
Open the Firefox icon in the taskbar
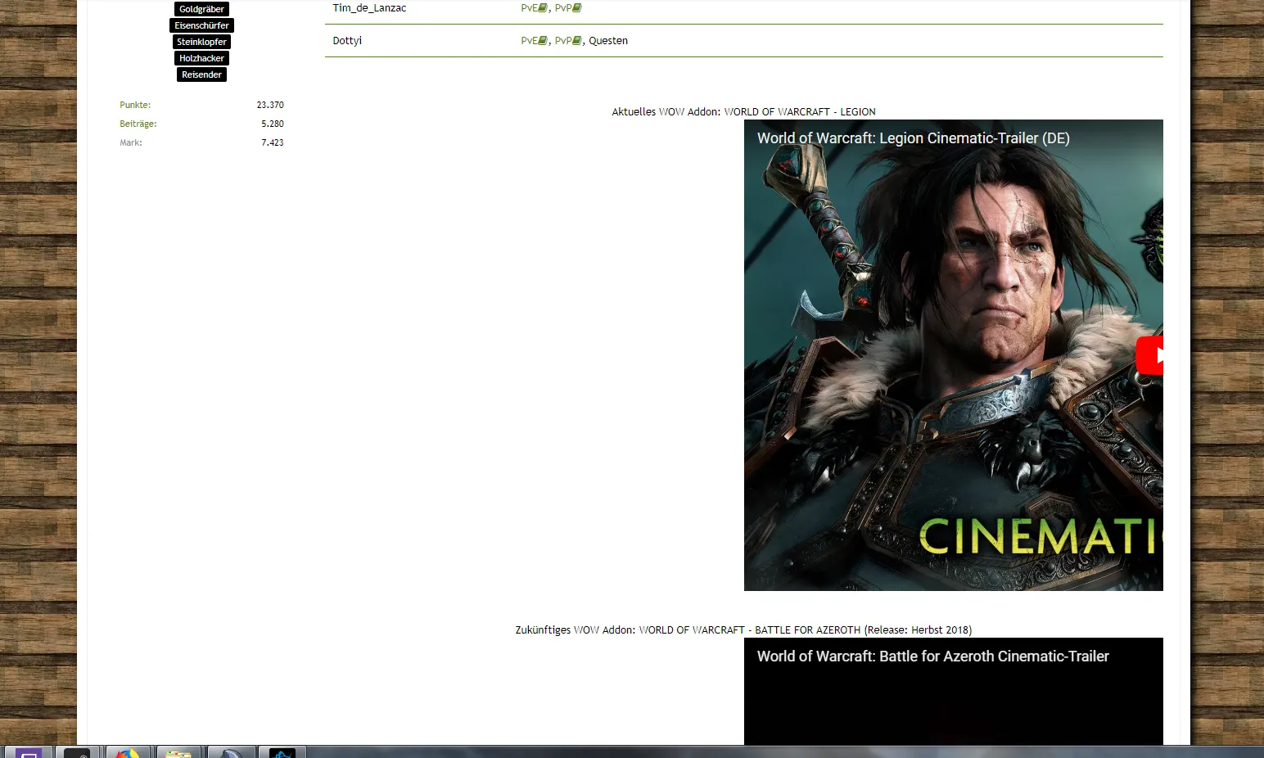pyautogui.click(x=128, y=753)
